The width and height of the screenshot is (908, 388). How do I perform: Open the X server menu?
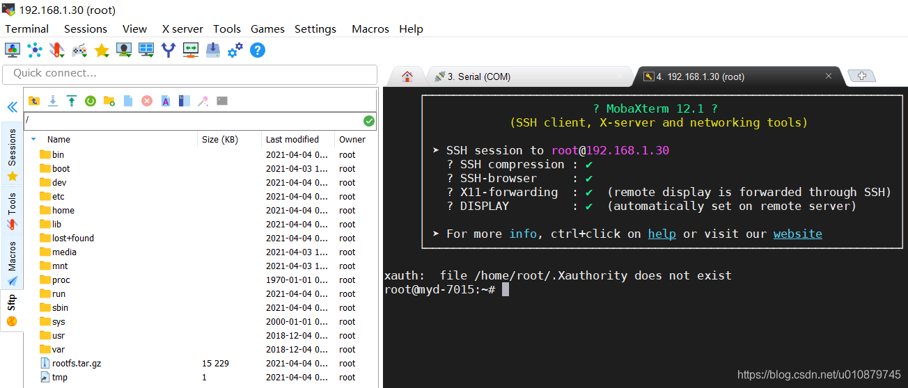(x=182, y=29)
